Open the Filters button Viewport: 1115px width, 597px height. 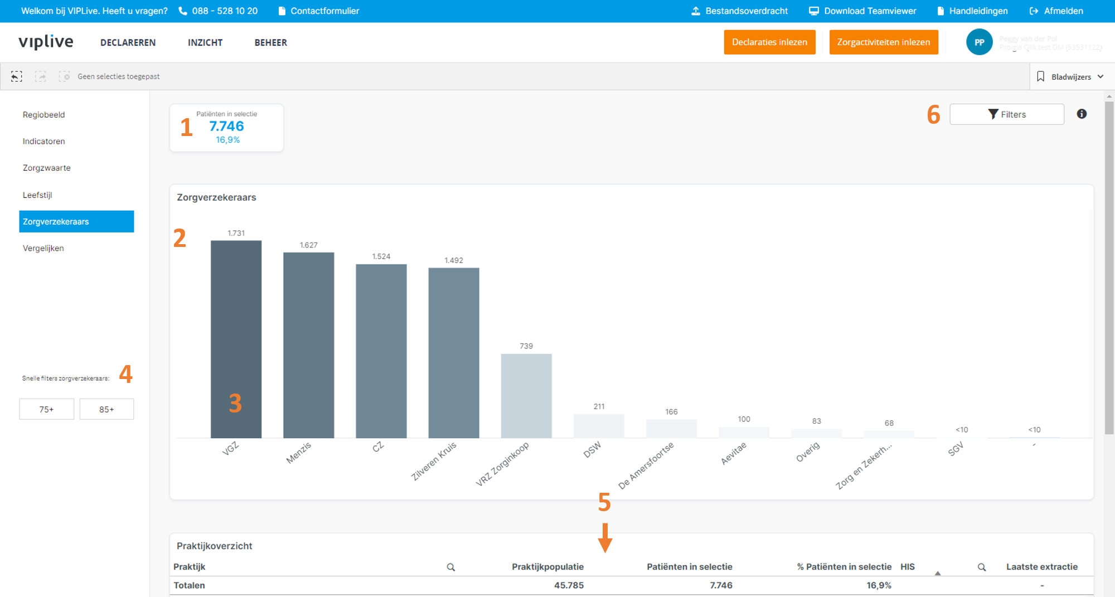1007,114
